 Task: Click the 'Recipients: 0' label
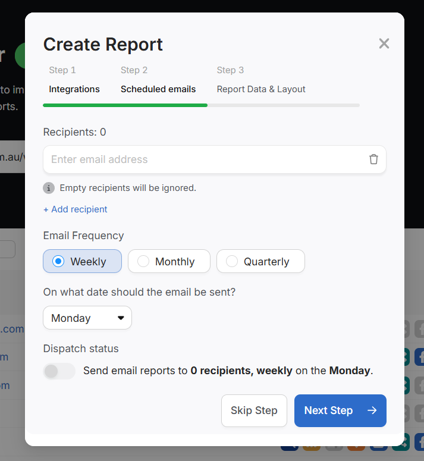[x=75, y=132]
